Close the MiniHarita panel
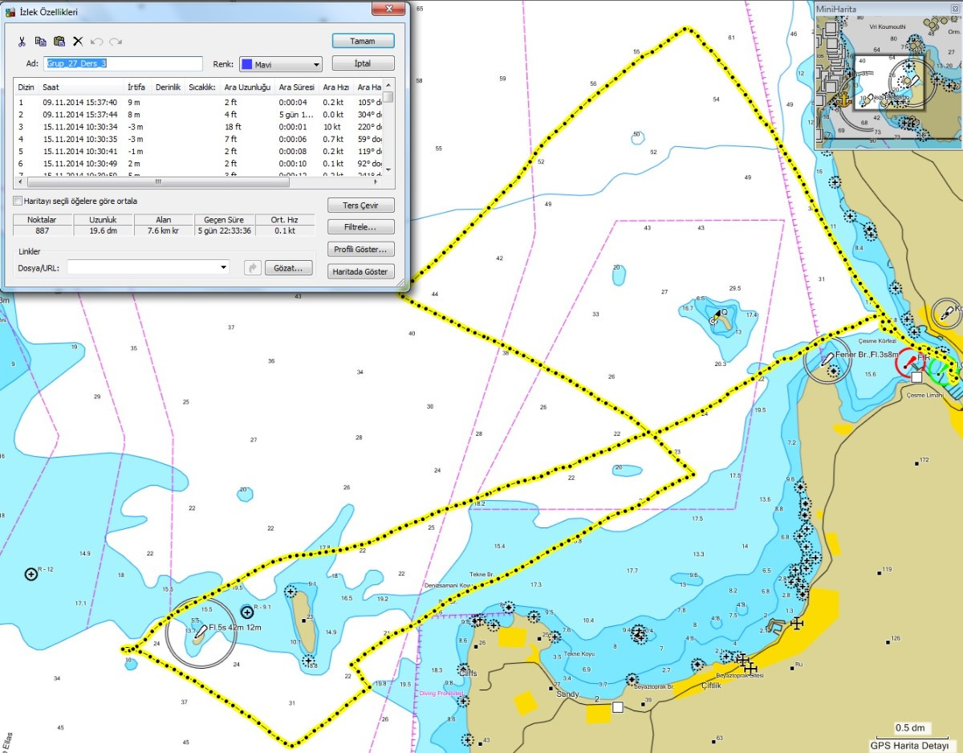 coord(954,9)
